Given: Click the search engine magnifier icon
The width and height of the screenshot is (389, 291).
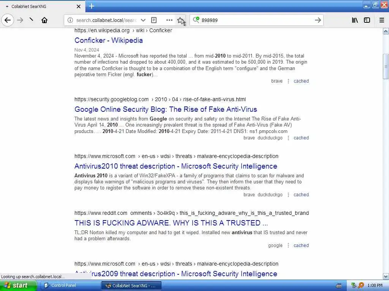Looking at the screenshot, I should 196,20.
